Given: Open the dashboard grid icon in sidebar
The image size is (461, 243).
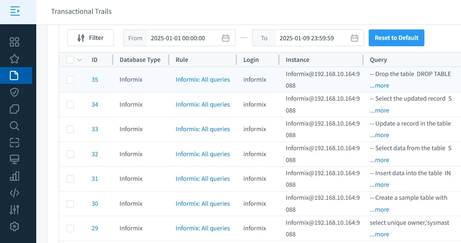Looking at the screenshot, I should point(14,42).
